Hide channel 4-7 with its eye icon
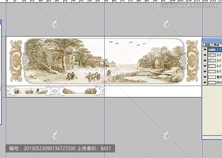Image resolution: width=222 pixels, height=158 pixels. click(x=205, y=66)
